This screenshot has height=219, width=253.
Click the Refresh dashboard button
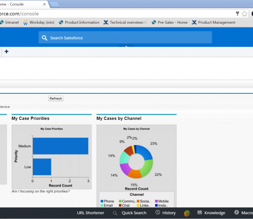55,99
